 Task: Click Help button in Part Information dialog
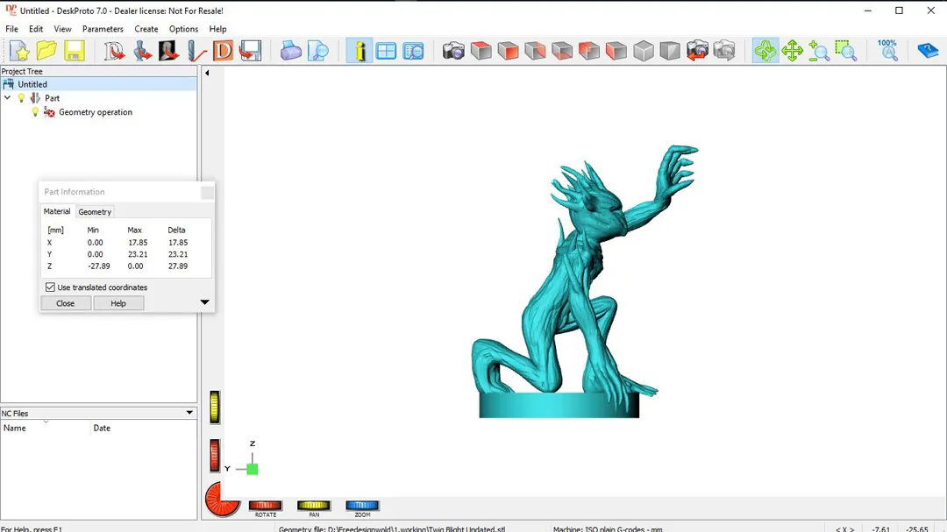coord(118,303)
